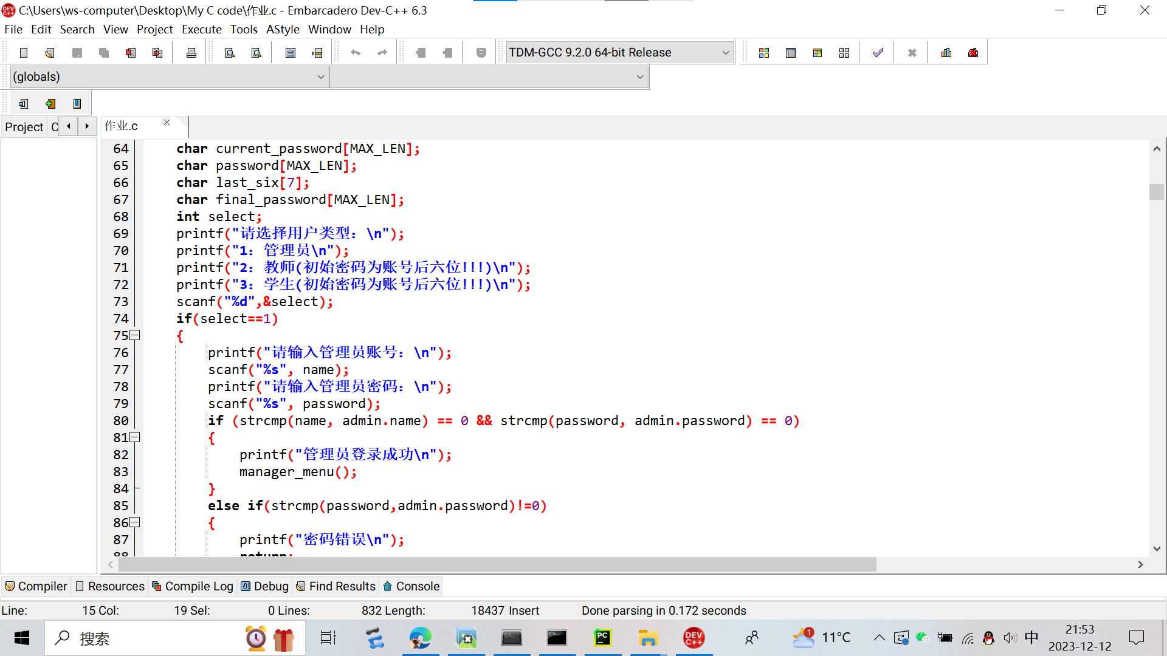Collapse code block at line 75
Screen dimensions: 1167x656
coord(136,335)
